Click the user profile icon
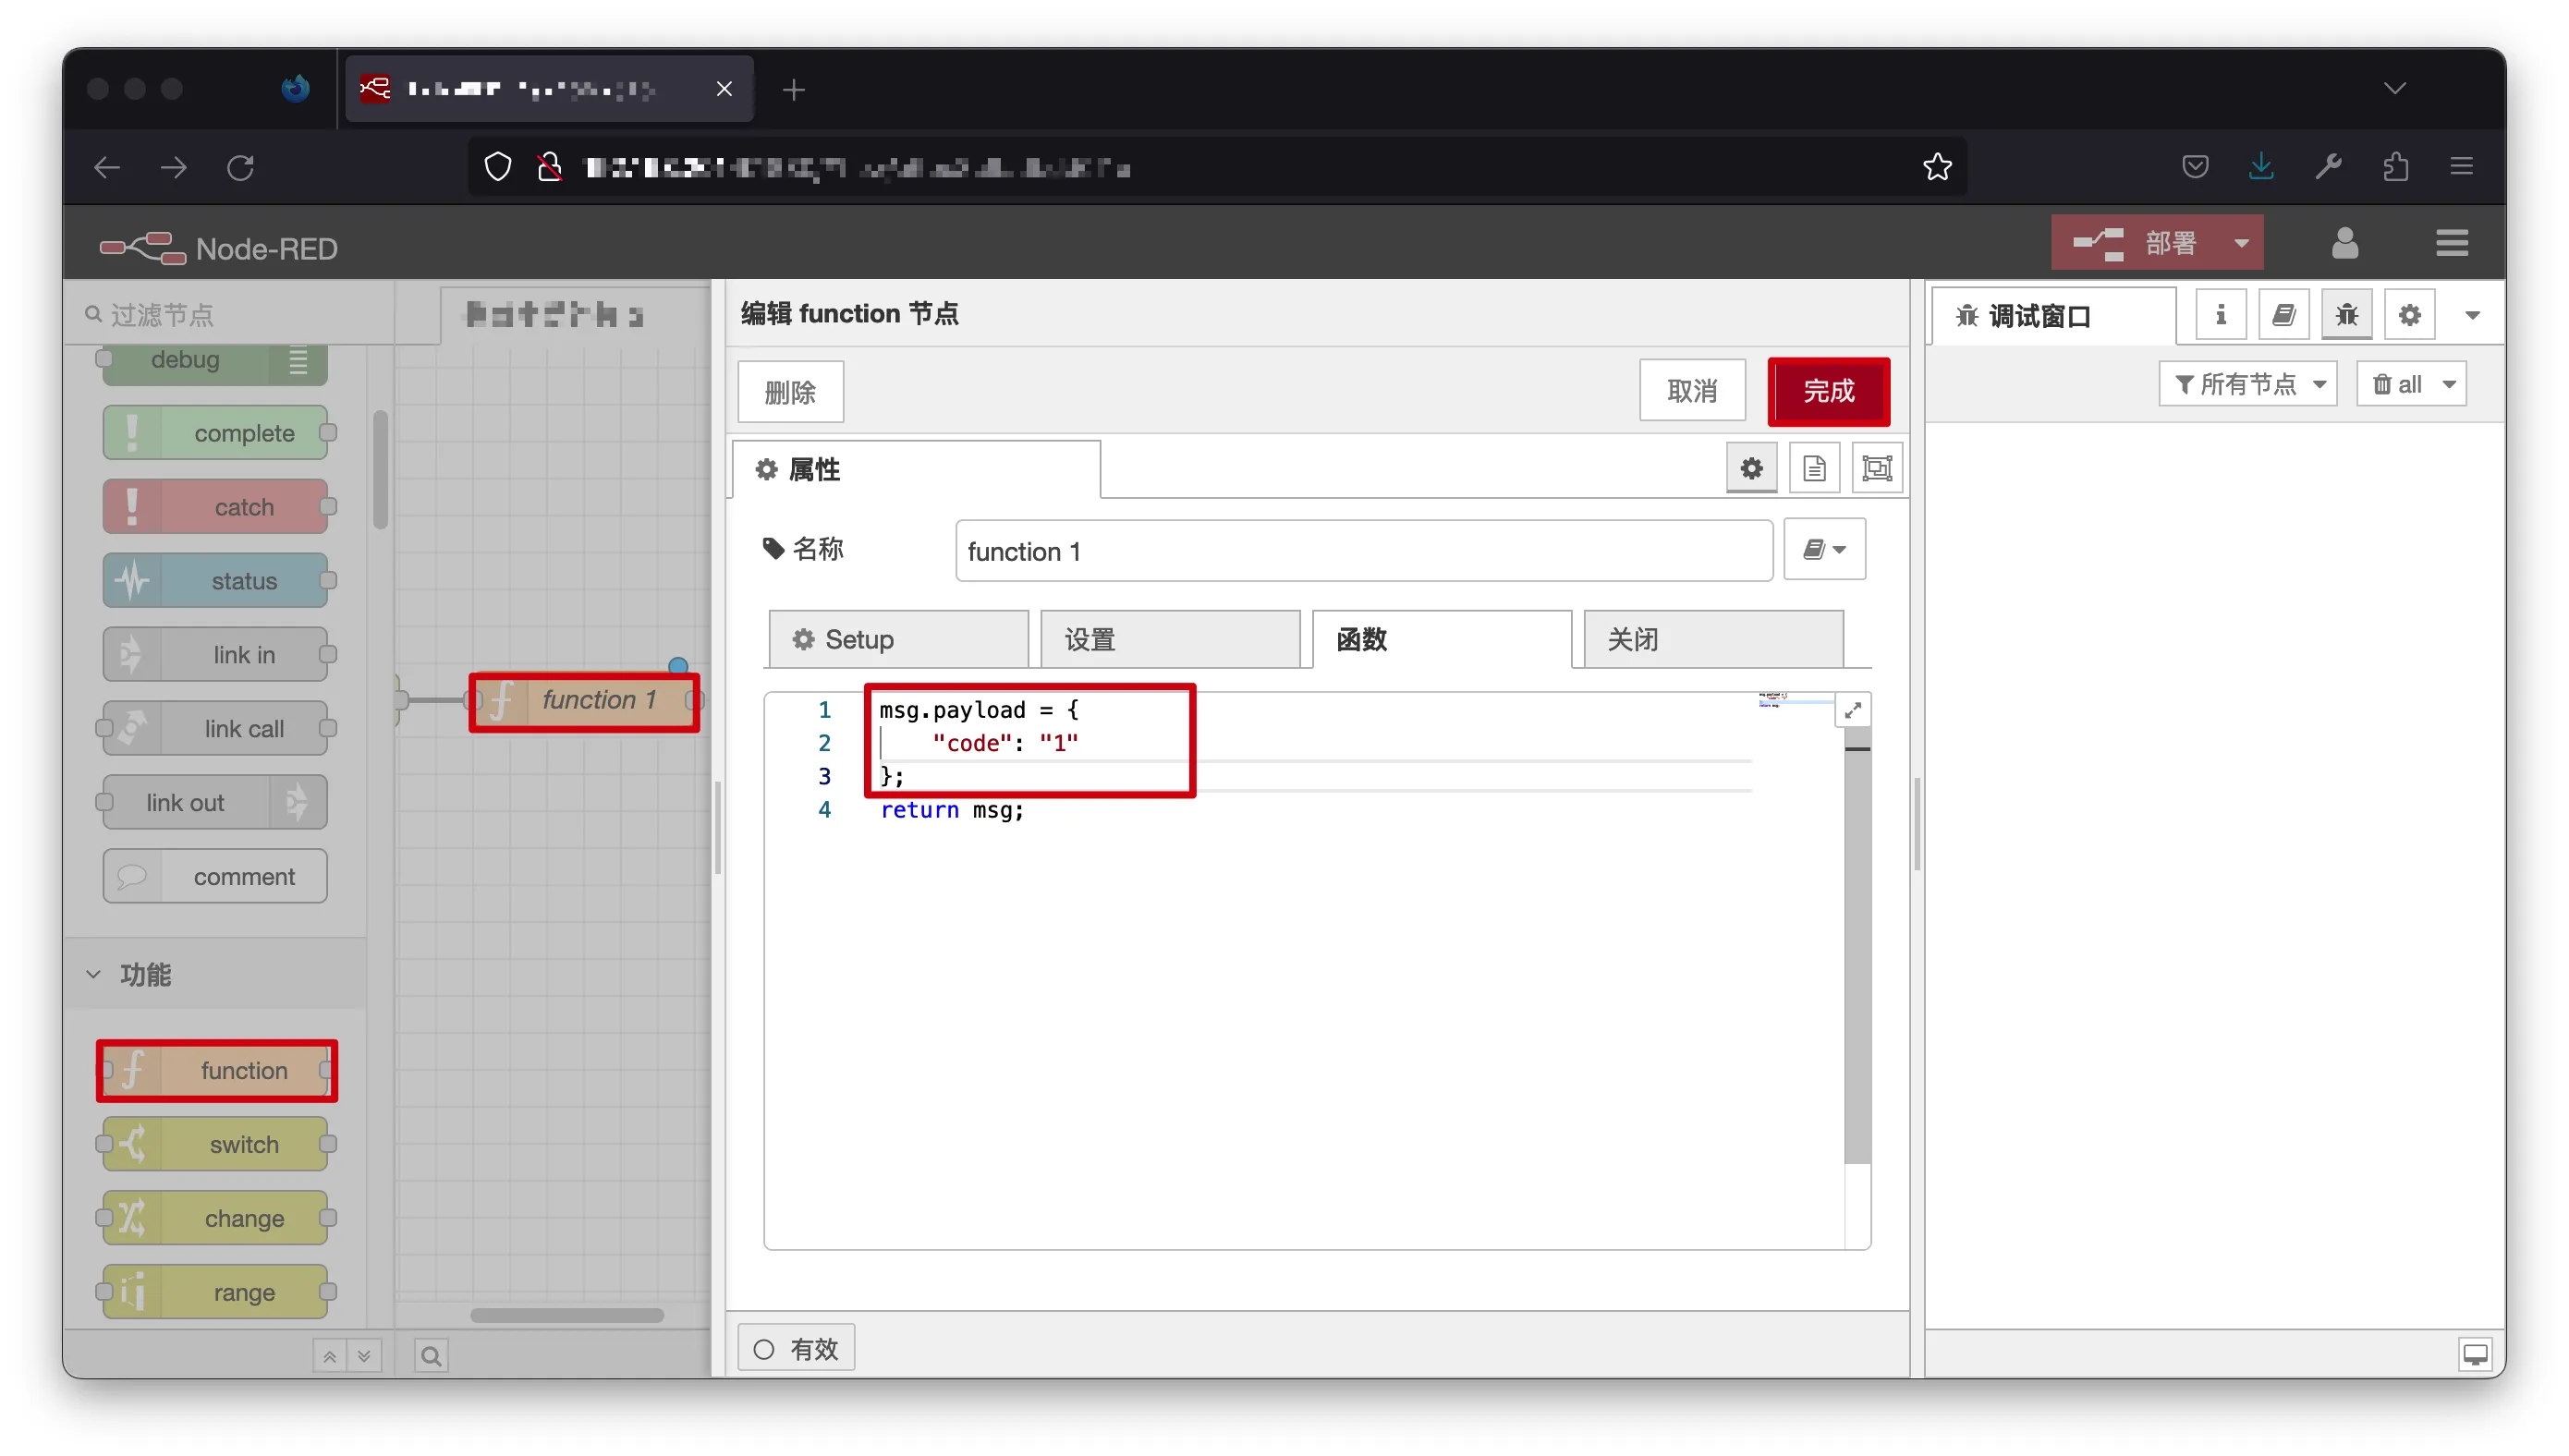 click(x=2344, y=243)
